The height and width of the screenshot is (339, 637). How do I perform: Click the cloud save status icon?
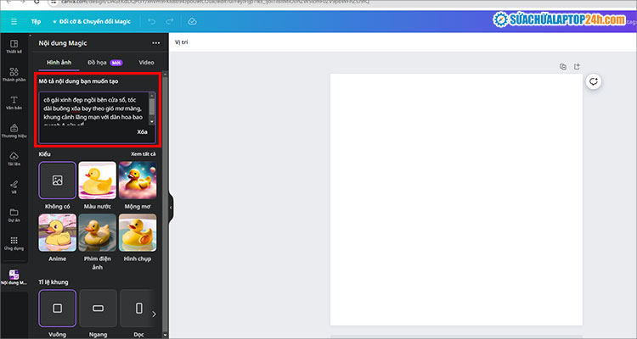click(192, 20)
